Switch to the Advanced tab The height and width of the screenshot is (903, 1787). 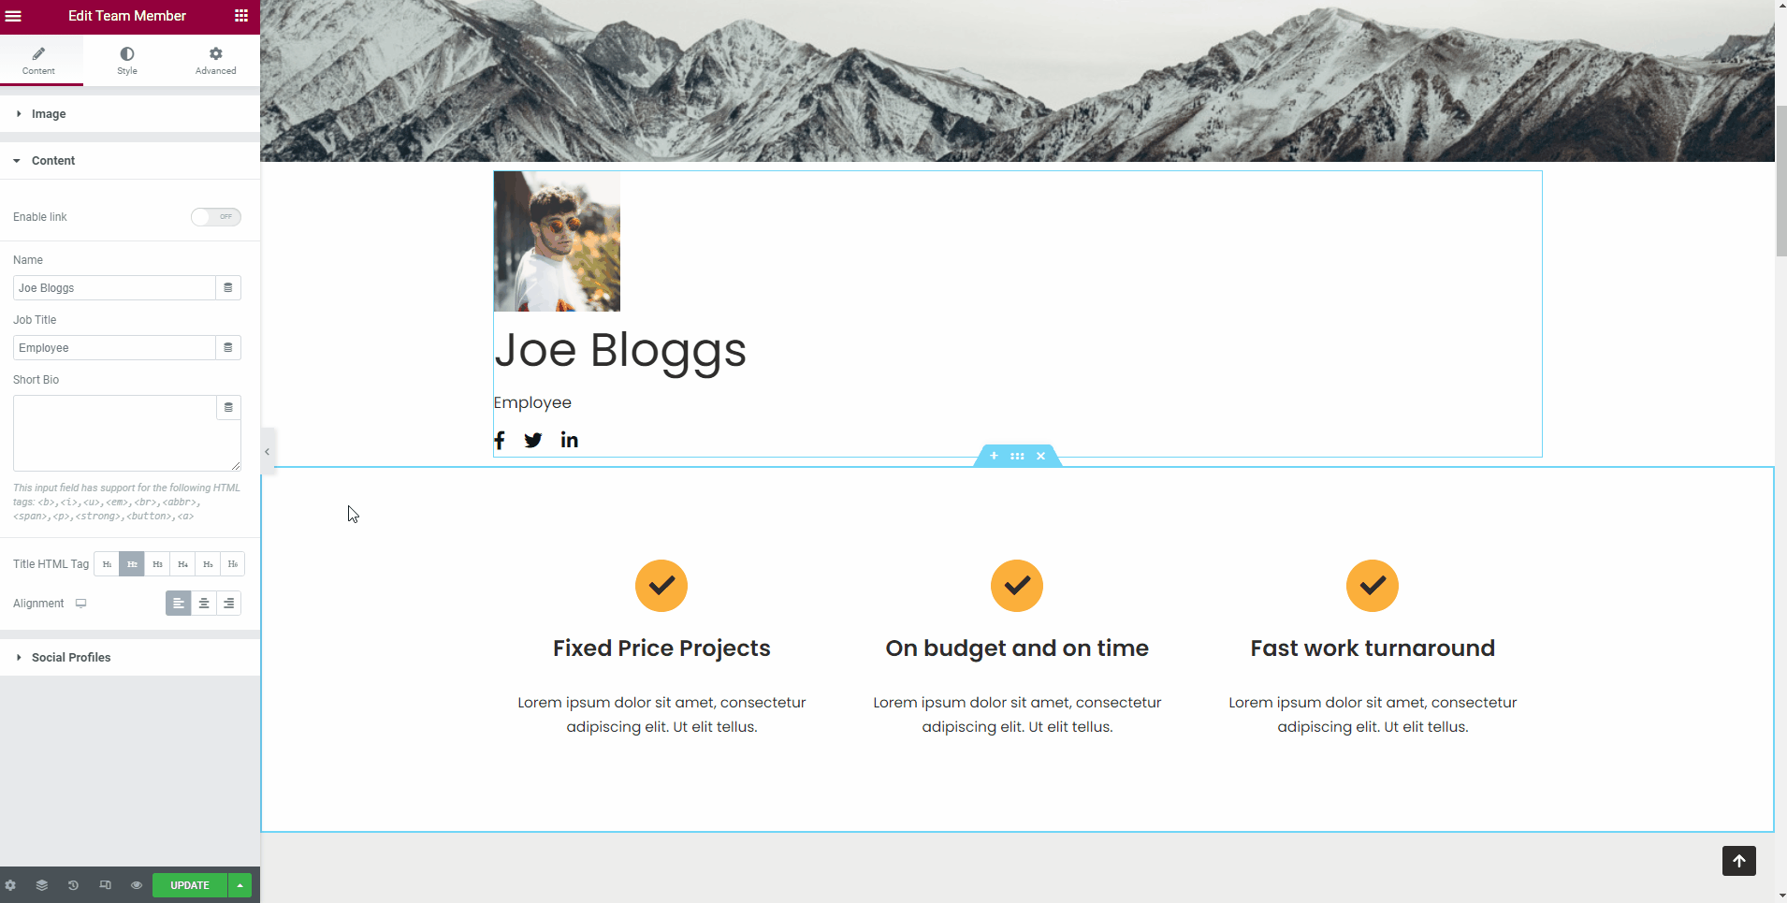pos(215,61)
